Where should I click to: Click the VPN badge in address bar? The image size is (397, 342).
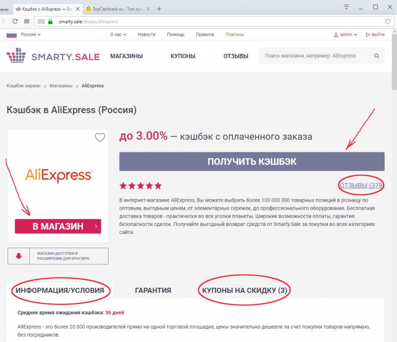[x=41, y=22]
